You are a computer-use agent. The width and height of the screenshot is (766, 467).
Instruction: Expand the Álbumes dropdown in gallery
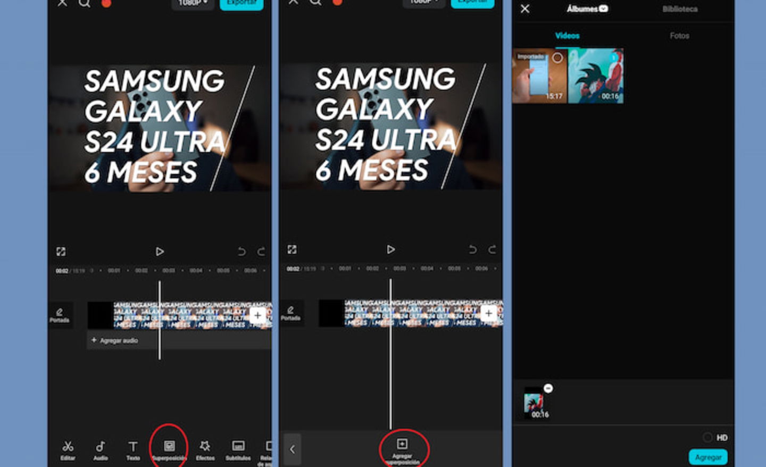coord(587,9)
